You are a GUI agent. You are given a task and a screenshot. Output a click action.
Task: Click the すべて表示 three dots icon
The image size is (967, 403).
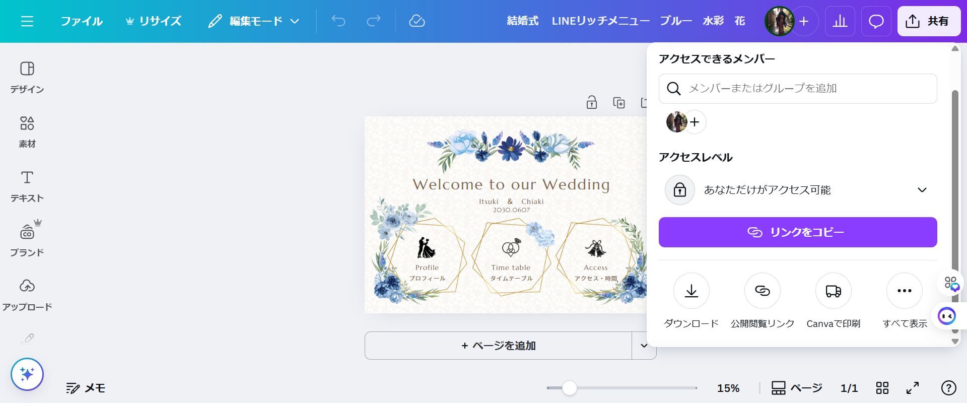[905, 291]
